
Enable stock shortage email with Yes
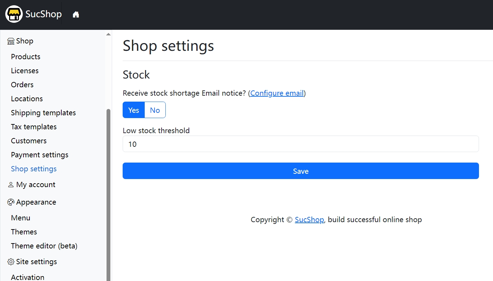[x=133, y=110]
